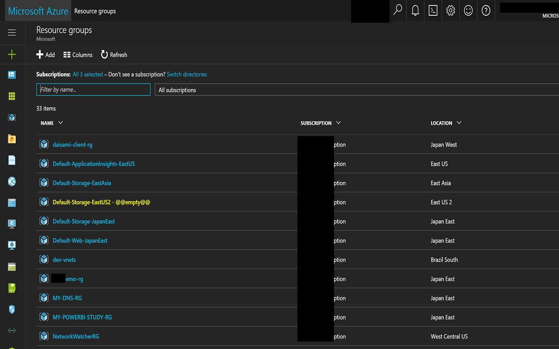Open the JSON document sidebar icon
Image resolution: width=559 pixels, height=349 pixels.
pyautogui.click(x=12, y=160)
